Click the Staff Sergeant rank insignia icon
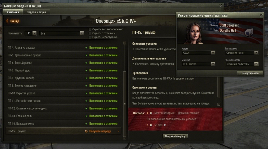Image resolution: width=268 pixels, height=149 pixels. coord(249,32)
